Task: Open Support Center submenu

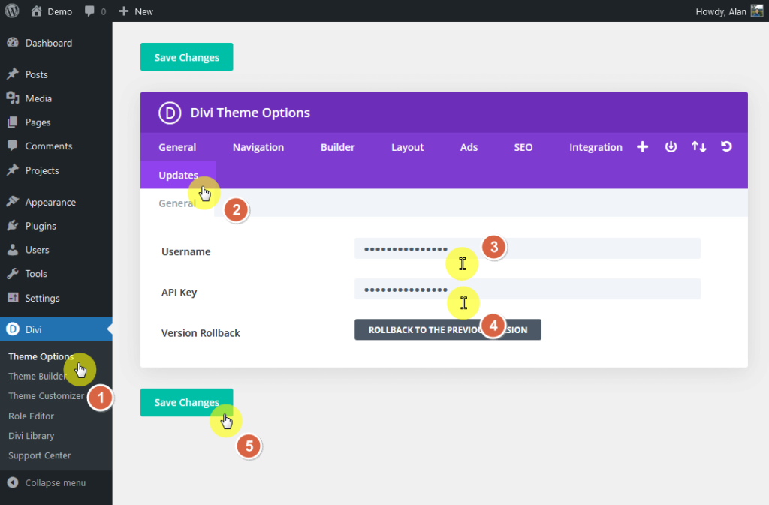Action: point(39,455)
